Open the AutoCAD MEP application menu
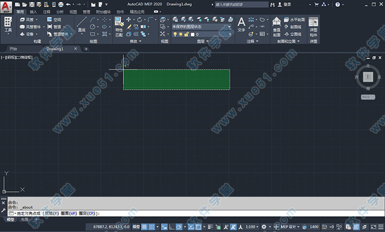The image size is (385, 232). [x=6, y=7]
